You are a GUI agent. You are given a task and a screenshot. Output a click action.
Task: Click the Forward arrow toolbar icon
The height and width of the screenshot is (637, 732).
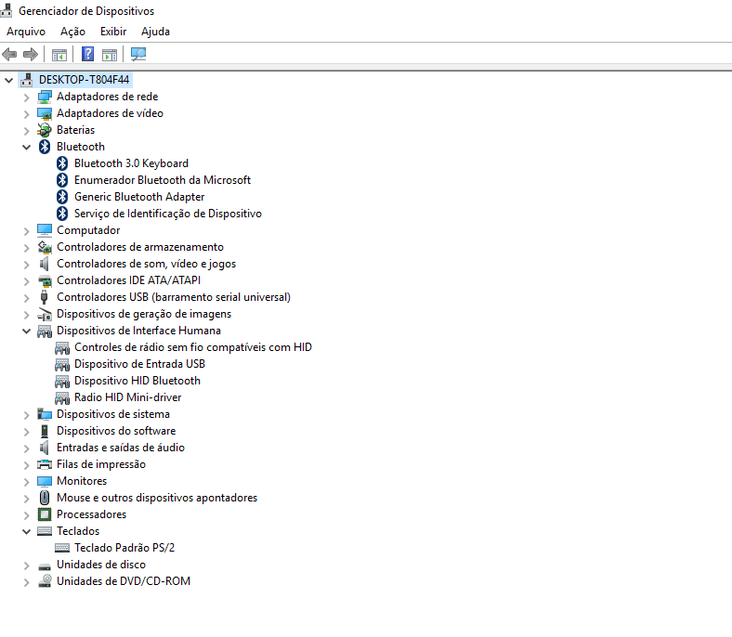coord(31,55)
